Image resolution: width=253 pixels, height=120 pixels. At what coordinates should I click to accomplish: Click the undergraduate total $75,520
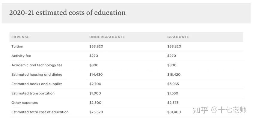click(96, 112)
